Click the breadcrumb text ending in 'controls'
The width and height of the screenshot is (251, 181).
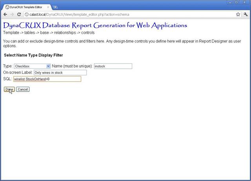(x=49, y=33)
